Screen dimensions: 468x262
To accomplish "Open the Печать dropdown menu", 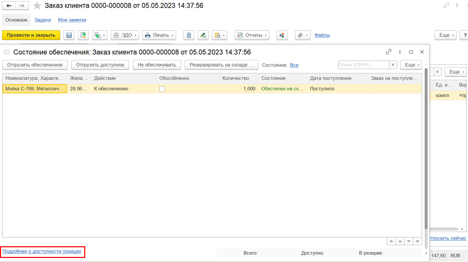I will 159,35.
